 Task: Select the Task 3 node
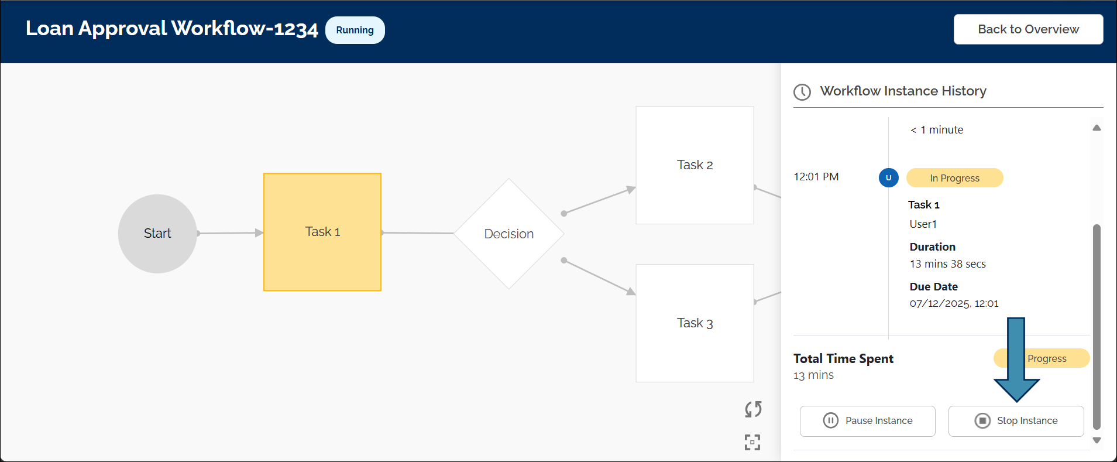tap(694, 323)
